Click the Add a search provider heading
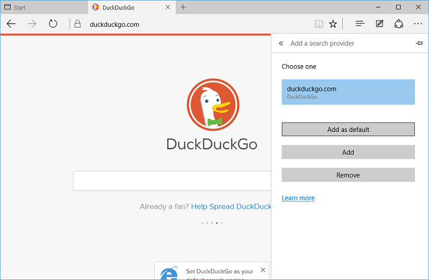Screen dimensions: 429x280 tap(322, 43)
